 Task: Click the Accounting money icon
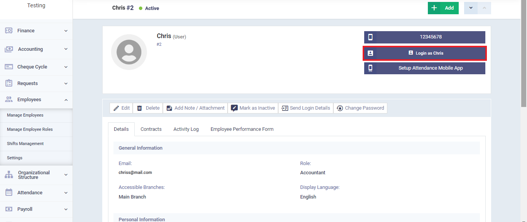(8, 49)
